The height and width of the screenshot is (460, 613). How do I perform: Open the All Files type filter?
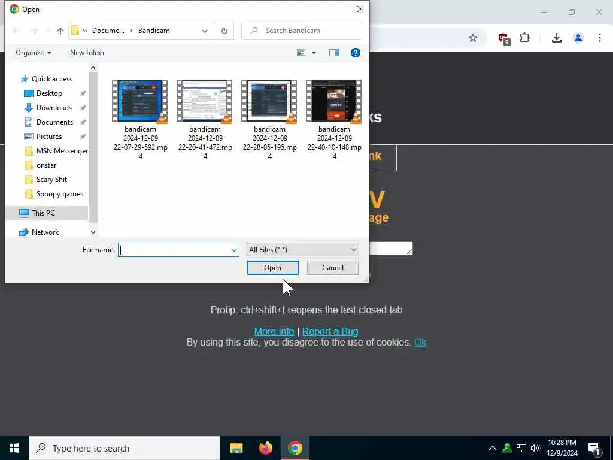[x=302, y=250]
